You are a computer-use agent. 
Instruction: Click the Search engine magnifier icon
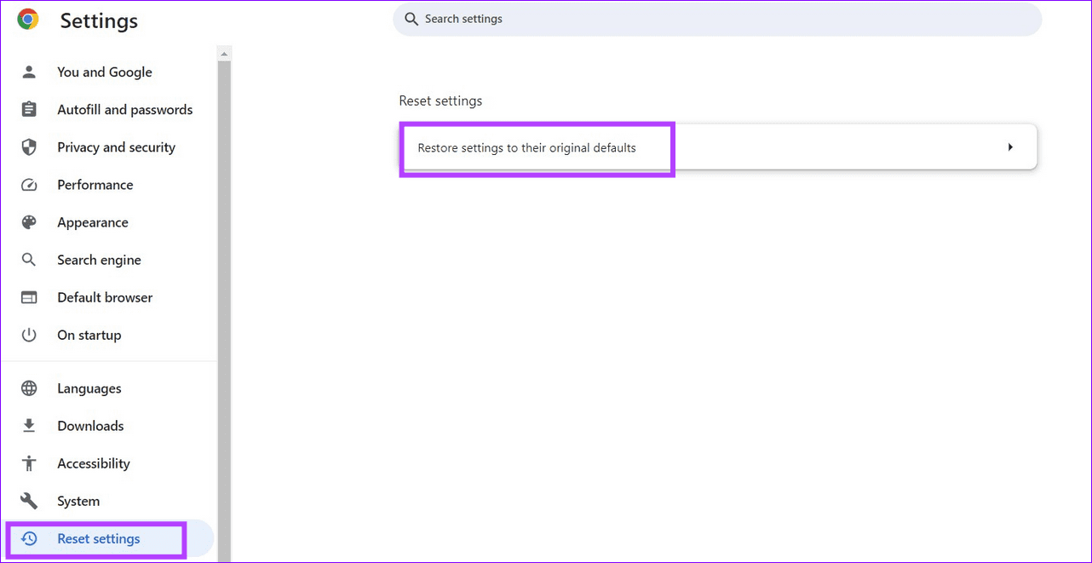point(29,260)
